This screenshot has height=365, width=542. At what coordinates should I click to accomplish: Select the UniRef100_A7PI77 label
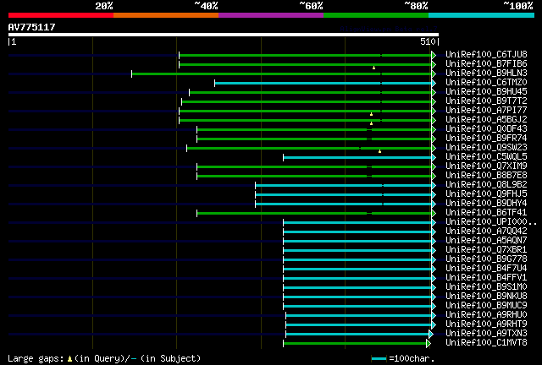[486, 111]
